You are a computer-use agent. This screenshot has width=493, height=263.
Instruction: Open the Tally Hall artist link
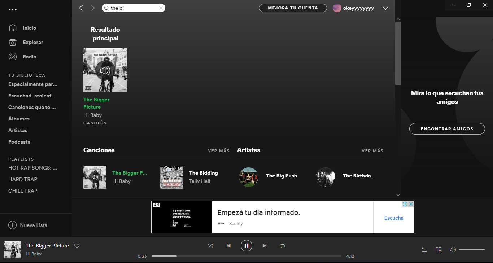pos(200,181)
